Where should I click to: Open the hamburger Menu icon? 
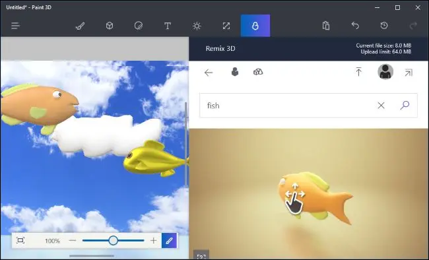pyautogui.click(x=15, y=26)
